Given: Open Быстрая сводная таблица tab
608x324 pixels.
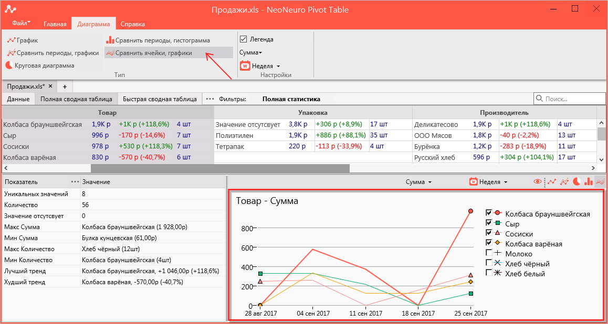Looking at the screenshot, I should (160, 99).
